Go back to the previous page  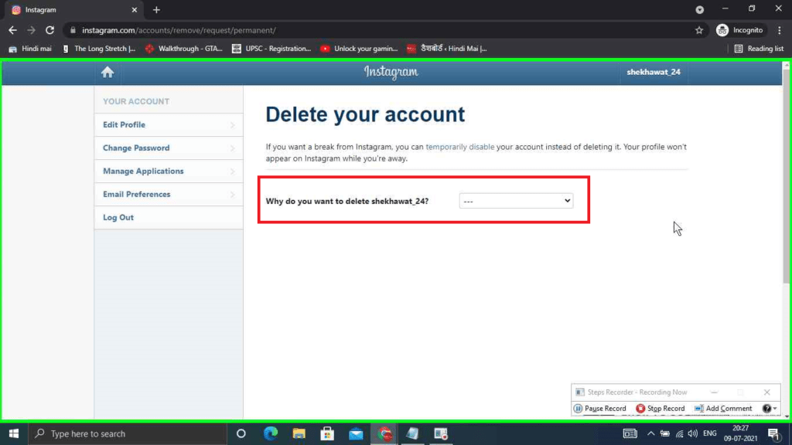click(12, 30)
